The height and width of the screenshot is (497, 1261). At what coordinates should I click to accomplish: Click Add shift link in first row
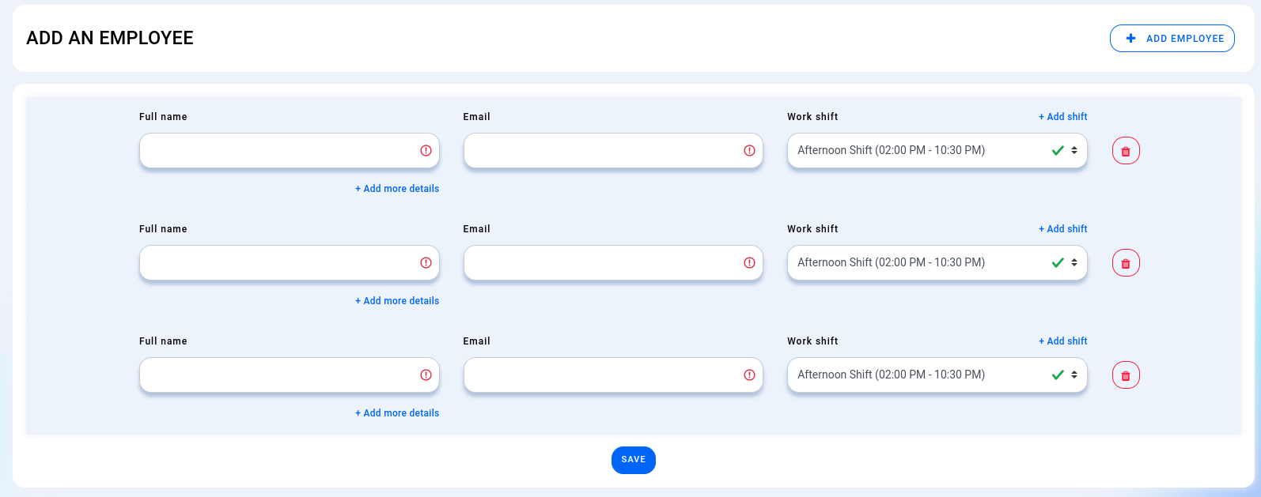pos(1062,117)
